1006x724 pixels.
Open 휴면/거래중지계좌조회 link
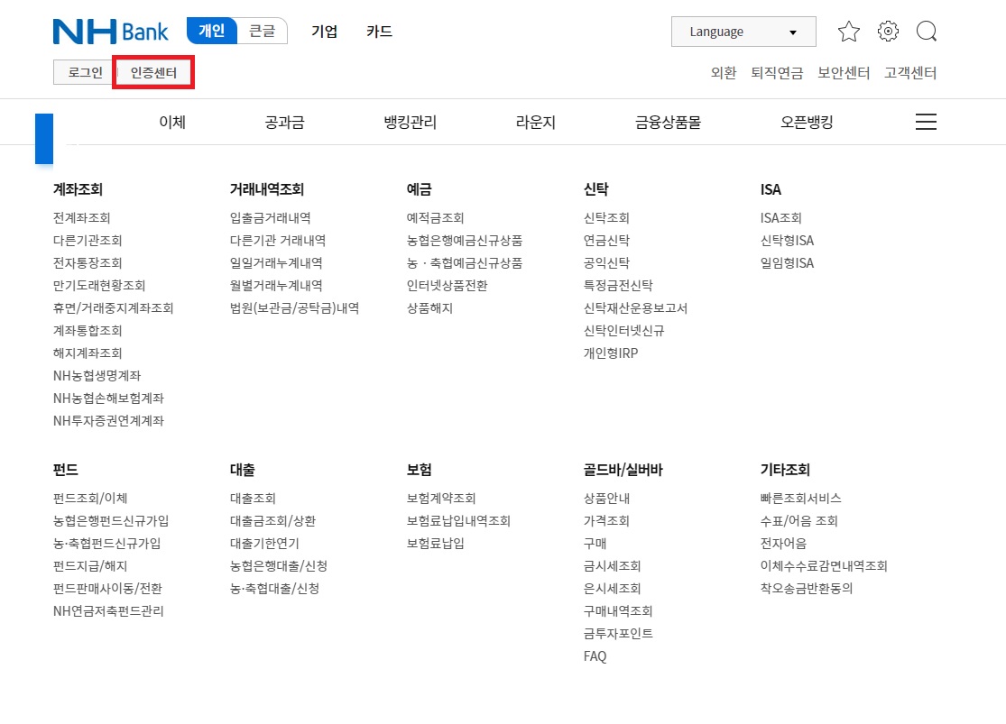pyautogui.click(x=114, y=308)
